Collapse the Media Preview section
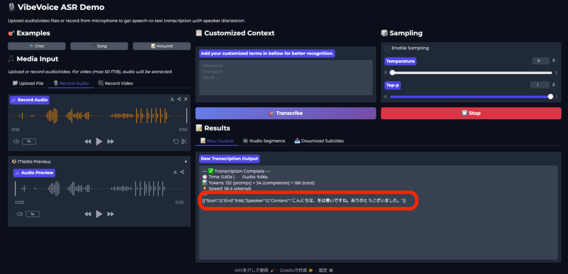Viewport: 568px width, 274px height. point(186,162)
